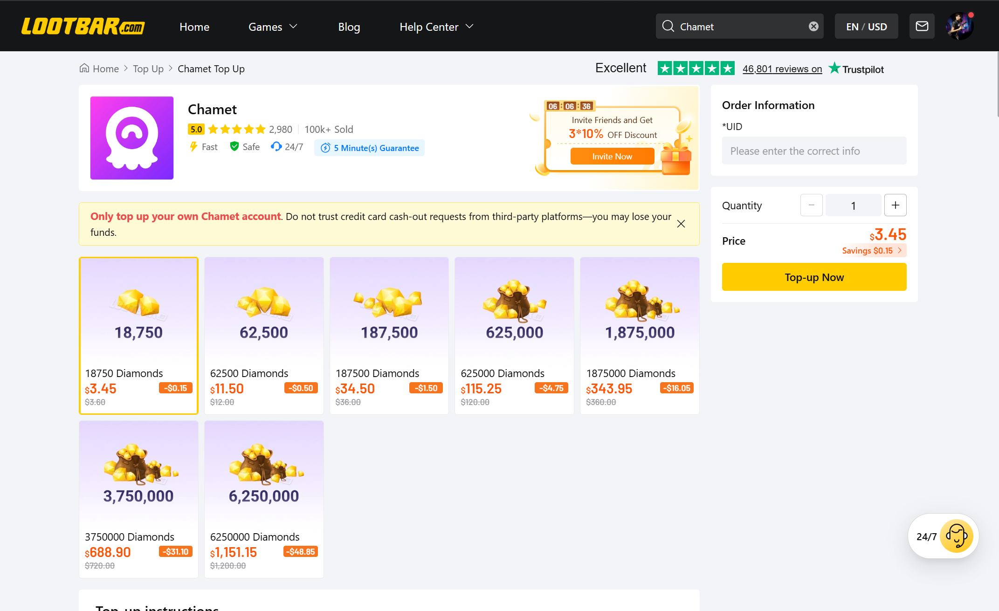Click the Trustpilot five-star rating
Image resolution: width=999 pixels, height=611 pixels.
click(696, 69)
